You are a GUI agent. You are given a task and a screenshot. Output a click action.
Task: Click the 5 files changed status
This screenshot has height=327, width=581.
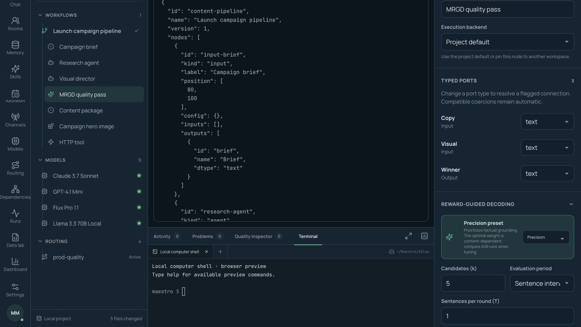(x=126, y=318)
